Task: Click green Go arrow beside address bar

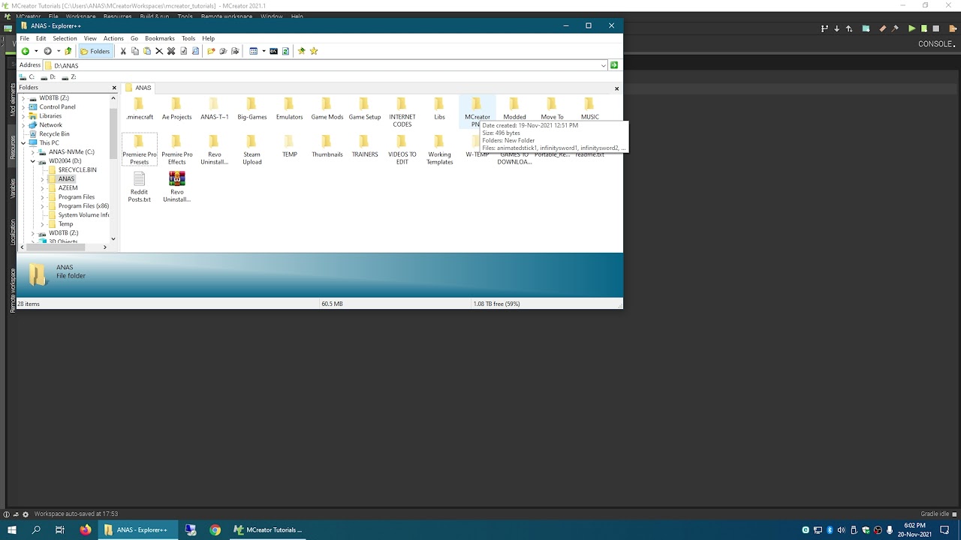Action: point(614,65)
